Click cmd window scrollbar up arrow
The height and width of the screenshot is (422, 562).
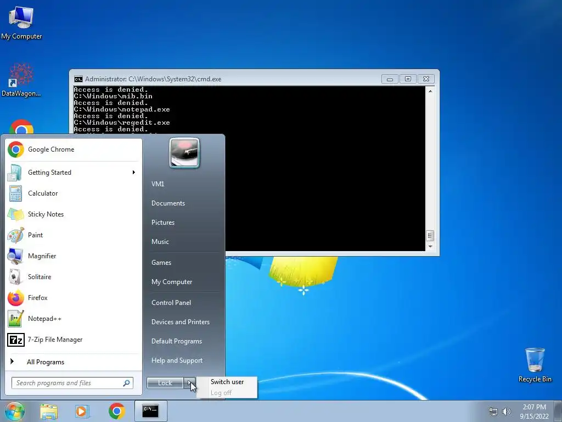tap(430, 91)
